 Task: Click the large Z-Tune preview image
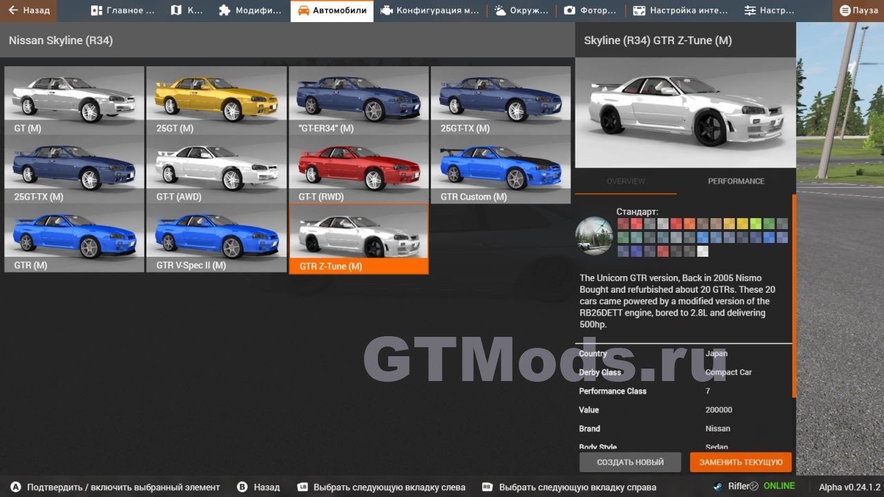click(685, 113)
